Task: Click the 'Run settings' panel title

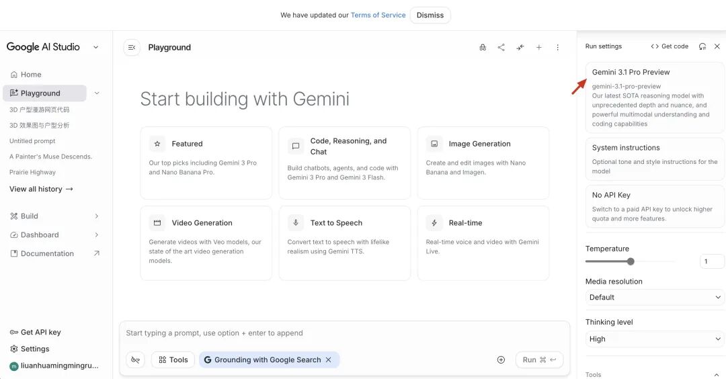Action: tap(603, 46)
